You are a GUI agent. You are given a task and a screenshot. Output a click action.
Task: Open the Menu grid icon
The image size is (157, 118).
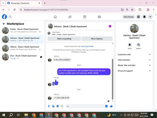click(138, 17)
